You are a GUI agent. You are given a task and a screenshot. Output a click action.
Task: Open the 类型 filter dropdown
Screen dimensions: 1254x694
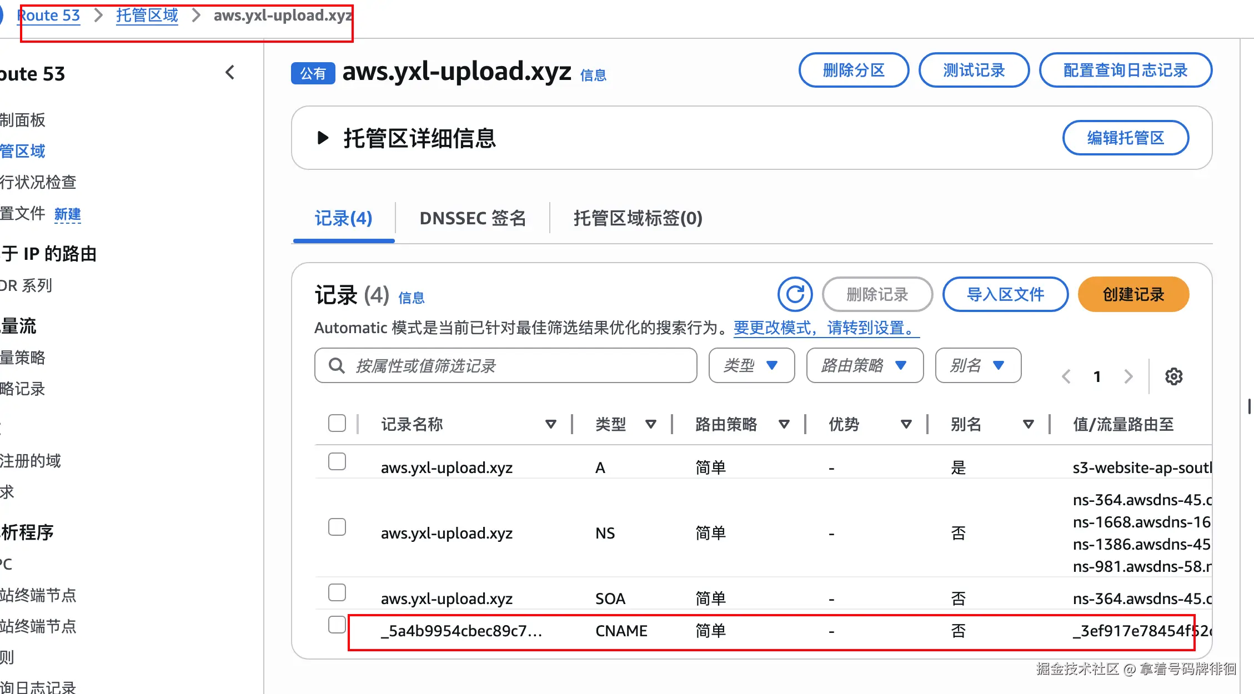tap(751, 365)
